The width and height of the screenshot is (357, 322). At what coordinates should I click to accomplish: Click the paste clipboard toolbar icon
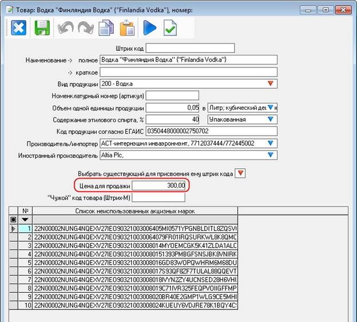coord(127,28)
